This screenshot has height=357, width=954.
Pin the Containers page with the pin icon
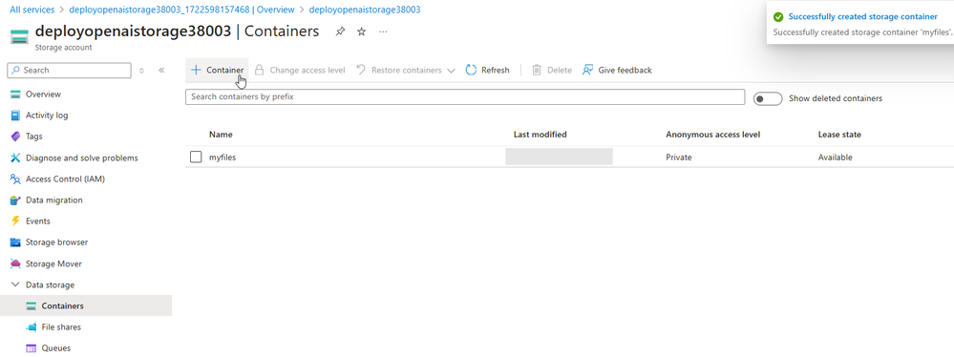click(340, 31)
